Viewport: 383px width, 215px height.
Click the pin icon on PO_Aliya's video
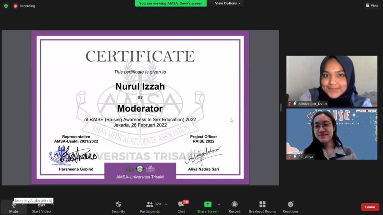295,157
